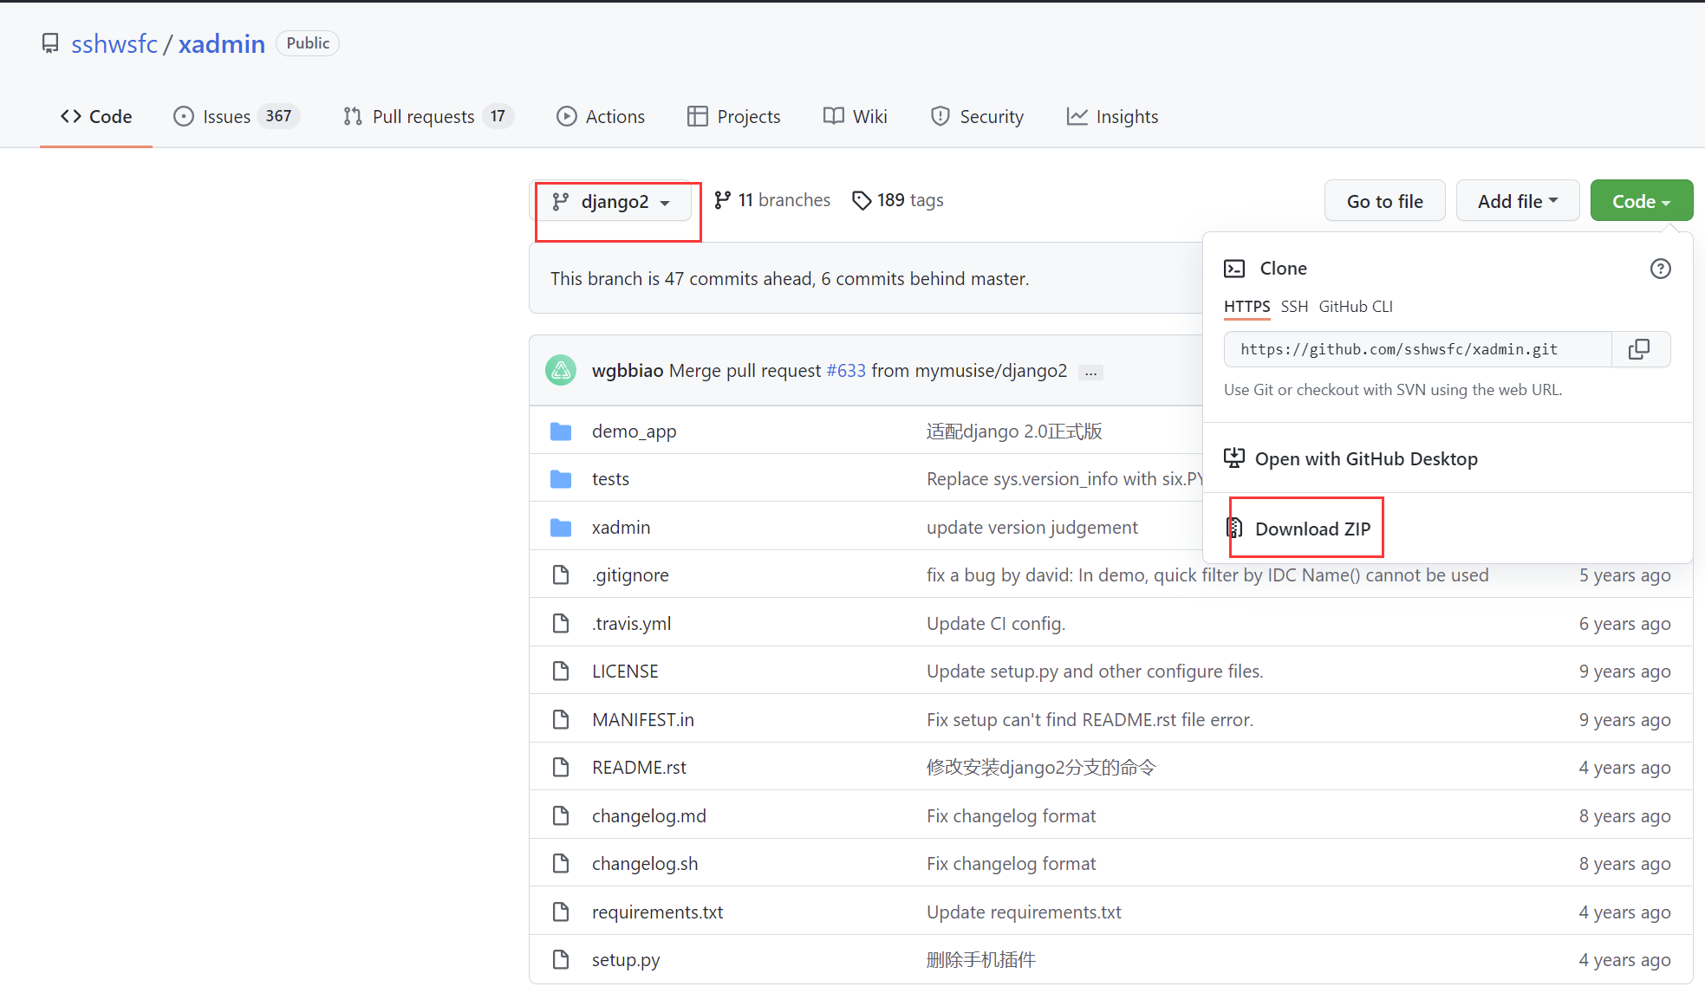Copy the HTTPS clone URL icon
This screenshot has width=1705, height=993.
[x=1639, y=349]
